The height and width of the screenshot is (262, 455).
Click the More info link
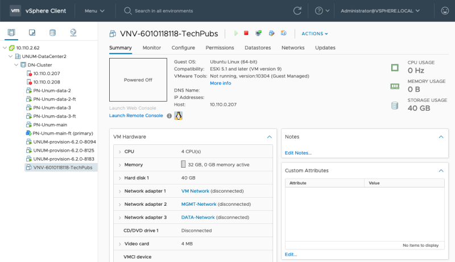(x=221, y=83)
